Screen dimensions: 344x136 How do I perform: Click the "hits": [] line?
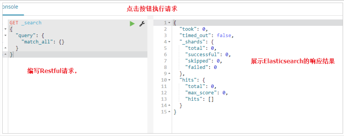(x=199, y=99)
